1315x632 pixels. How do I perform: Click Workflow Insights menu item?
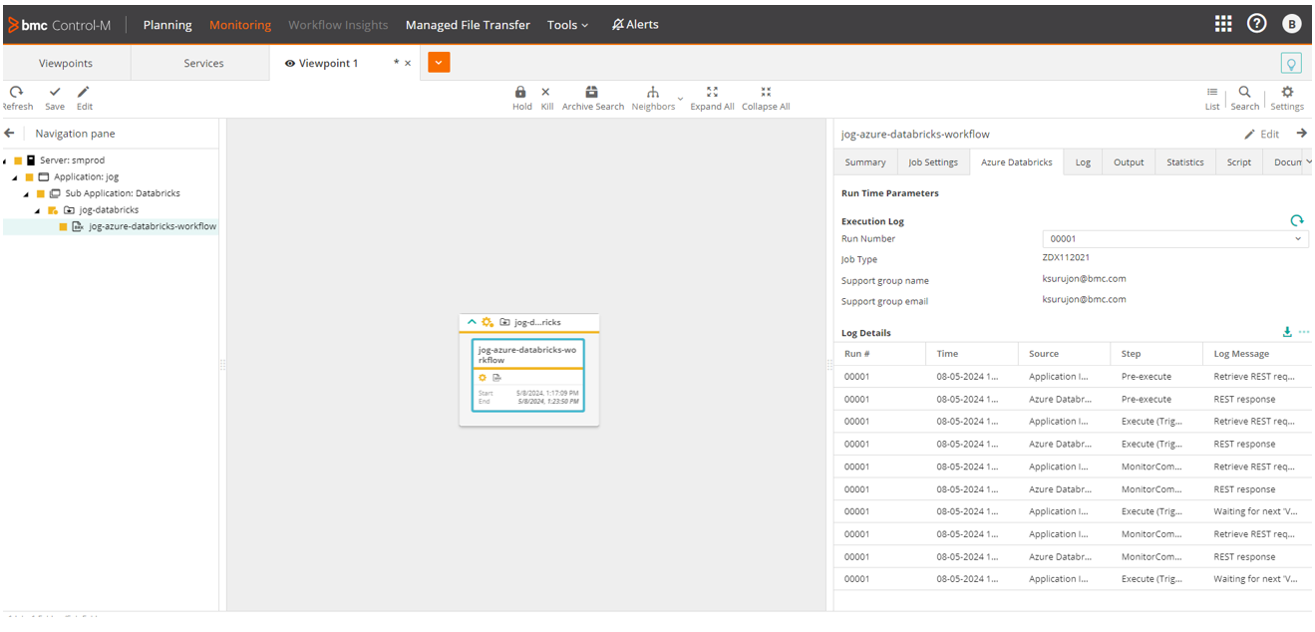338,25
